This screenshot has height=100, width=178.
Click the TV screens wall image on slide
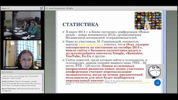pyautogui.click(x=148, y=20)
